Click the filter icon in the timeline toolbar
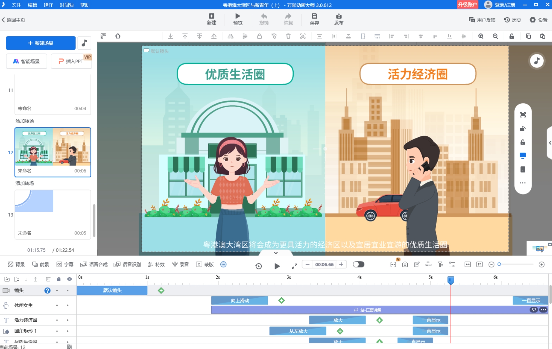This screenshot has width=552, height=349. click(440, 265)
